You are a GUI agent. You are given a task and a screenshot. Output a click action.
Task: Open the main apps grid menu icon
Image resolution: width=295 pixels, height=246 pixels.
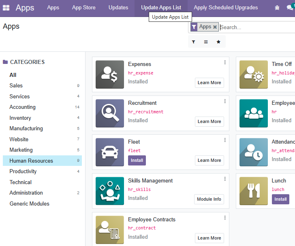(x=6, y=8)
